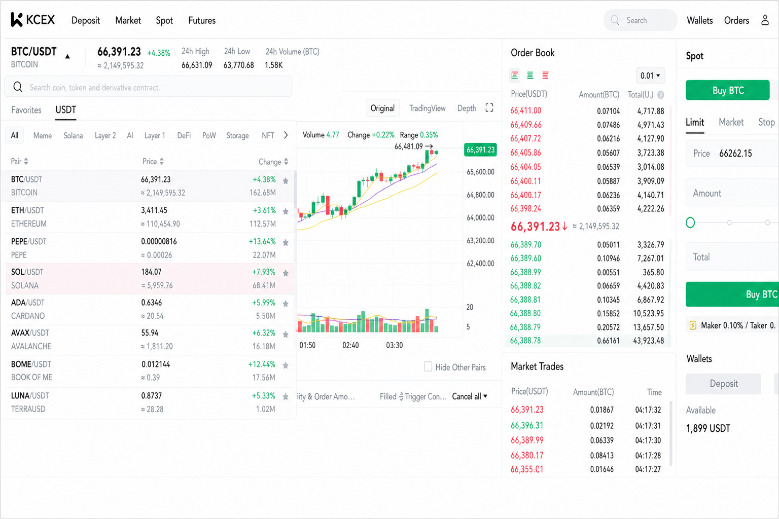
Task: Collapse the BTC/USDT pair selector triangle
Action: [x=67, y=56]
